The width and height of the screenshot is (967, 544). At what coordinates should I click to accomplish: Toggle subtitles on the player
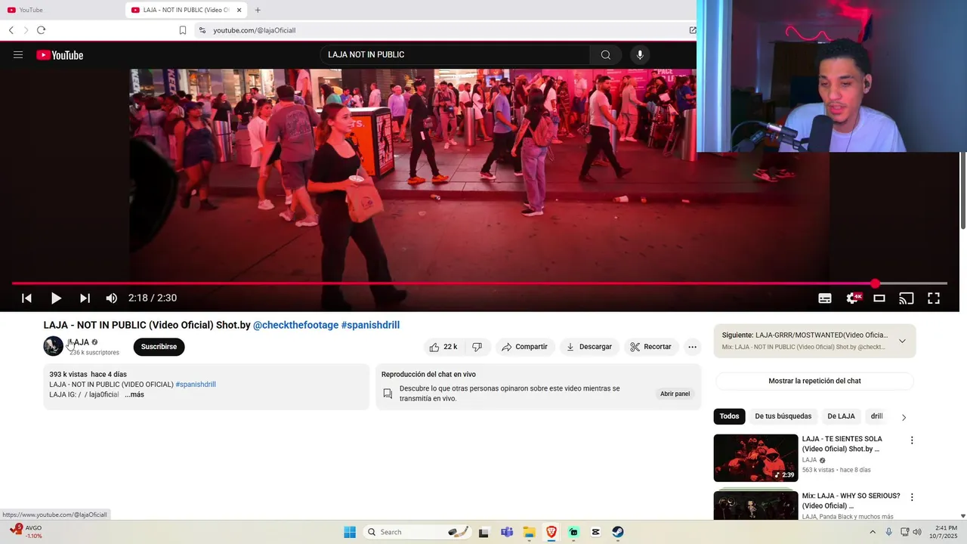[x=825, y=298]
